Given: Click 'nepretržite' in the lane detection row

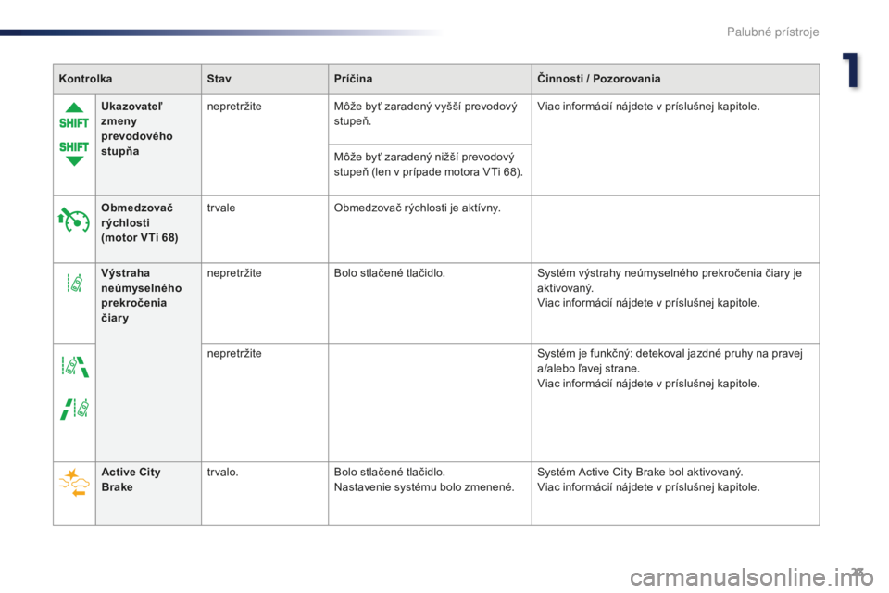Looking at the screenshot, I should tap(234, 354).
